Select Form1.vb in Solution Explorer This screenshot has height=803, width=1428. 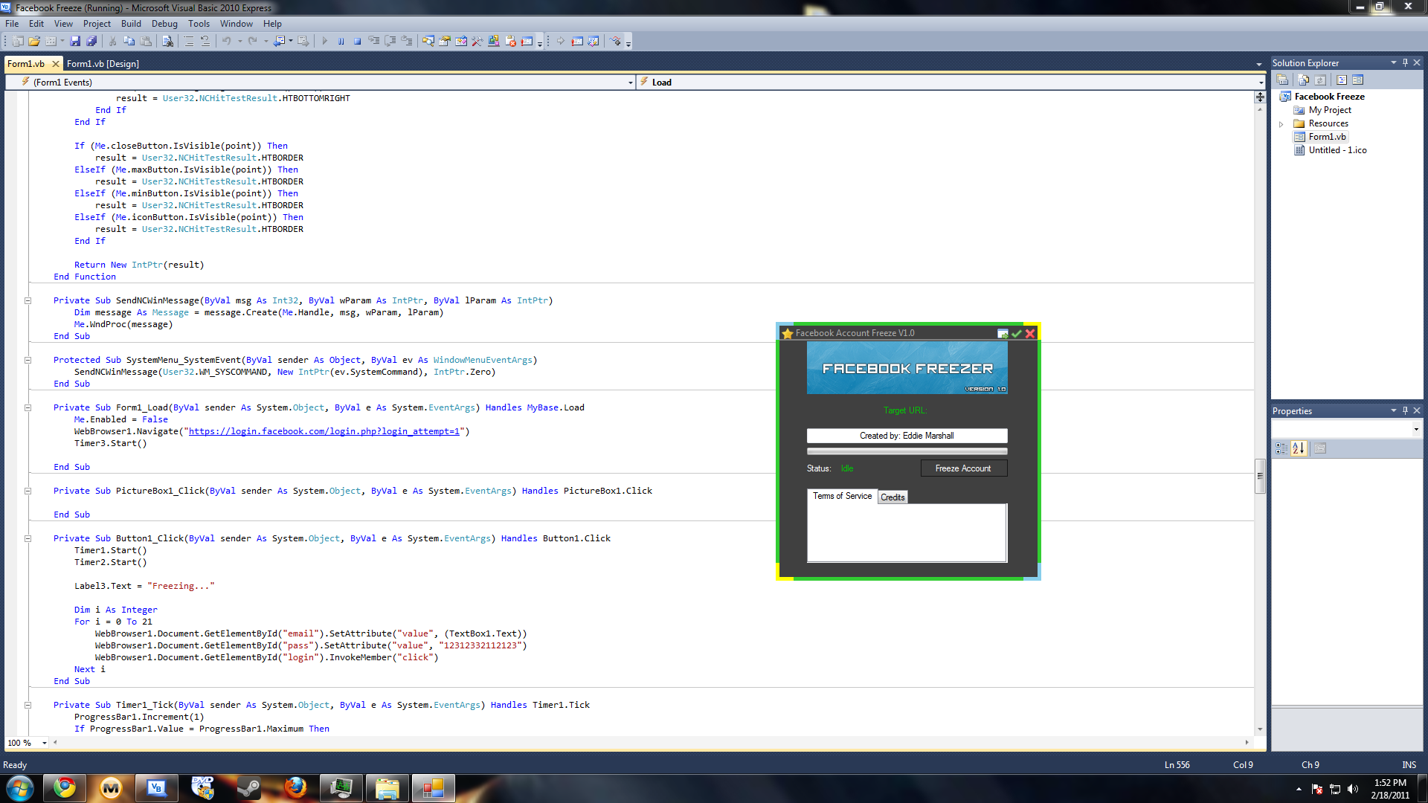[x=1327, y=137]
